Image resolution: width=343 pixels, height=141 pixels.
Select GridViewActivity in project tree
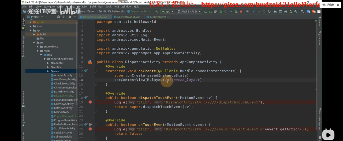pos(64,104)
